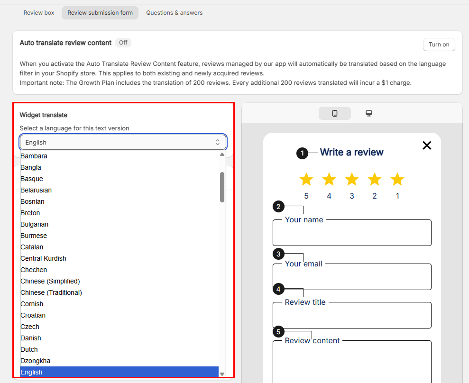Choose Bosnian from the language list
This screenshot has height=383, width=469.
point(120,201)
